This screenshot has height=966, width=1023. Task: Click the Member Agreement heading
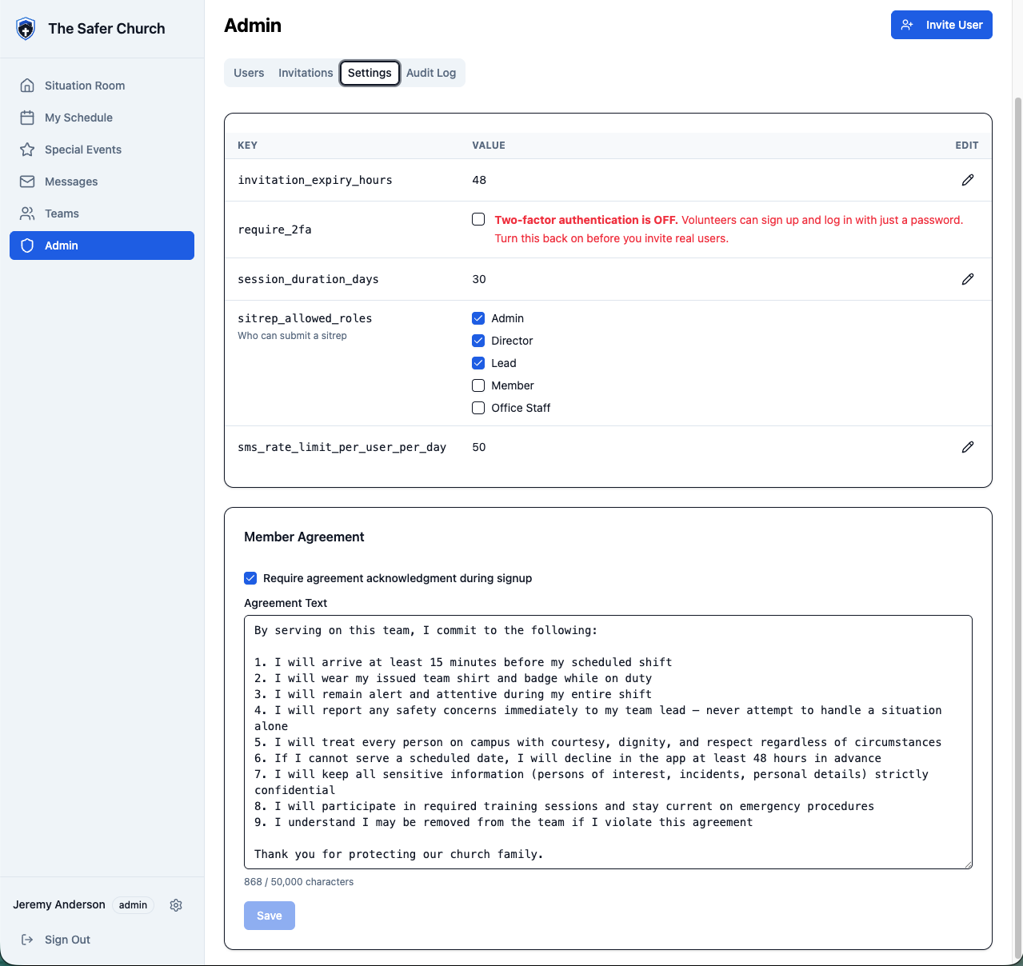pos(304,537)
